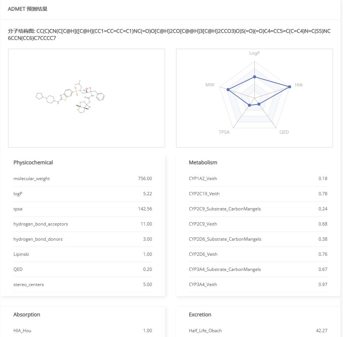Viewport: 343px width, 337px height.
Task: Click the Physicochemical section heading
Action: [33, 162]
